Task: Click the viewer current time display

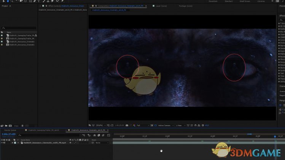Action: 119,125
